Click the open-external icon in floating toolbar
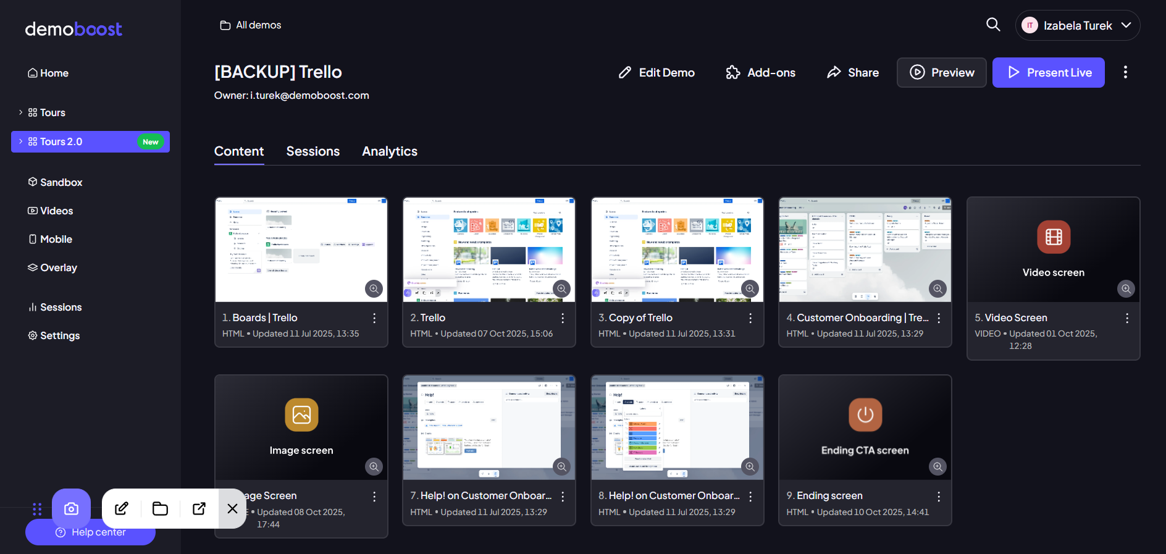 coord(199,508)
